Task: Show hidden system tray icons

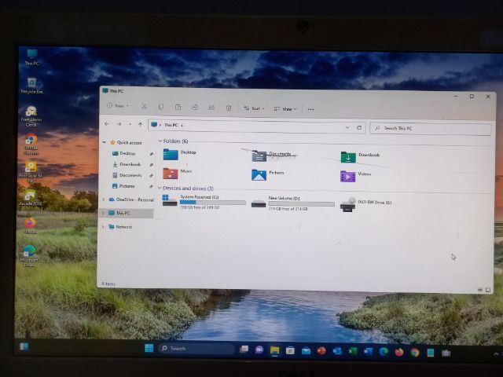Action: coord(496,354)
